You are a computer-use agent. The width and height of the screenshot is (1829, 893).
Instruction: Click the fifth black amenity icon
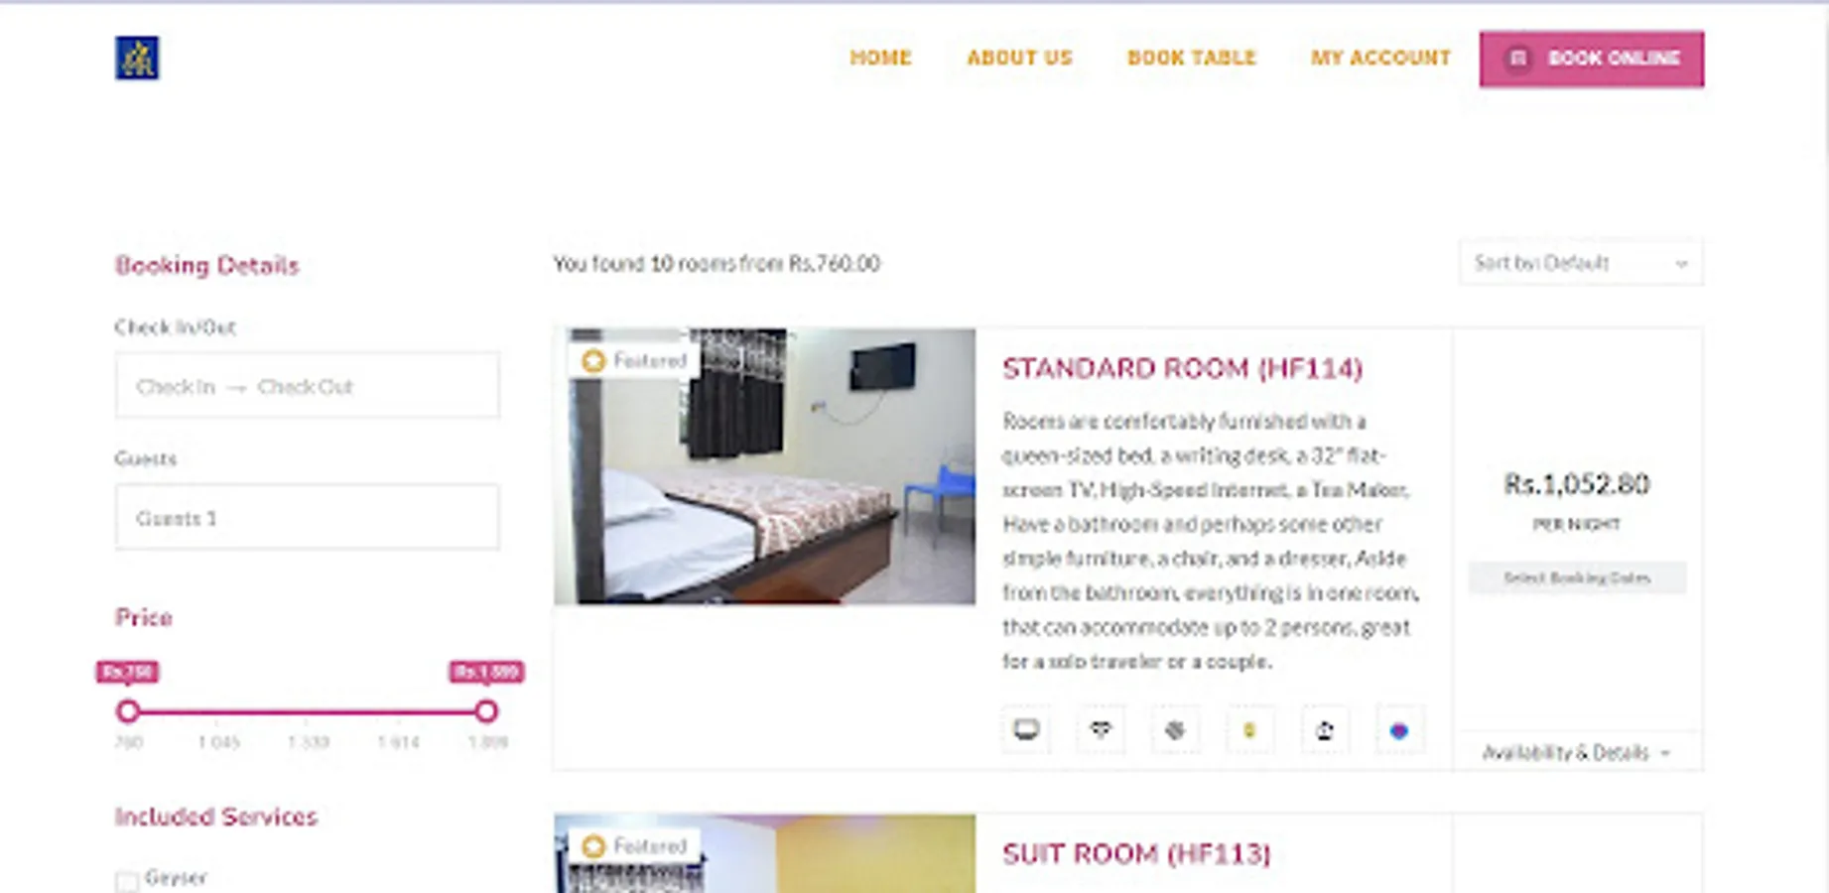(x=1324, y=730)
